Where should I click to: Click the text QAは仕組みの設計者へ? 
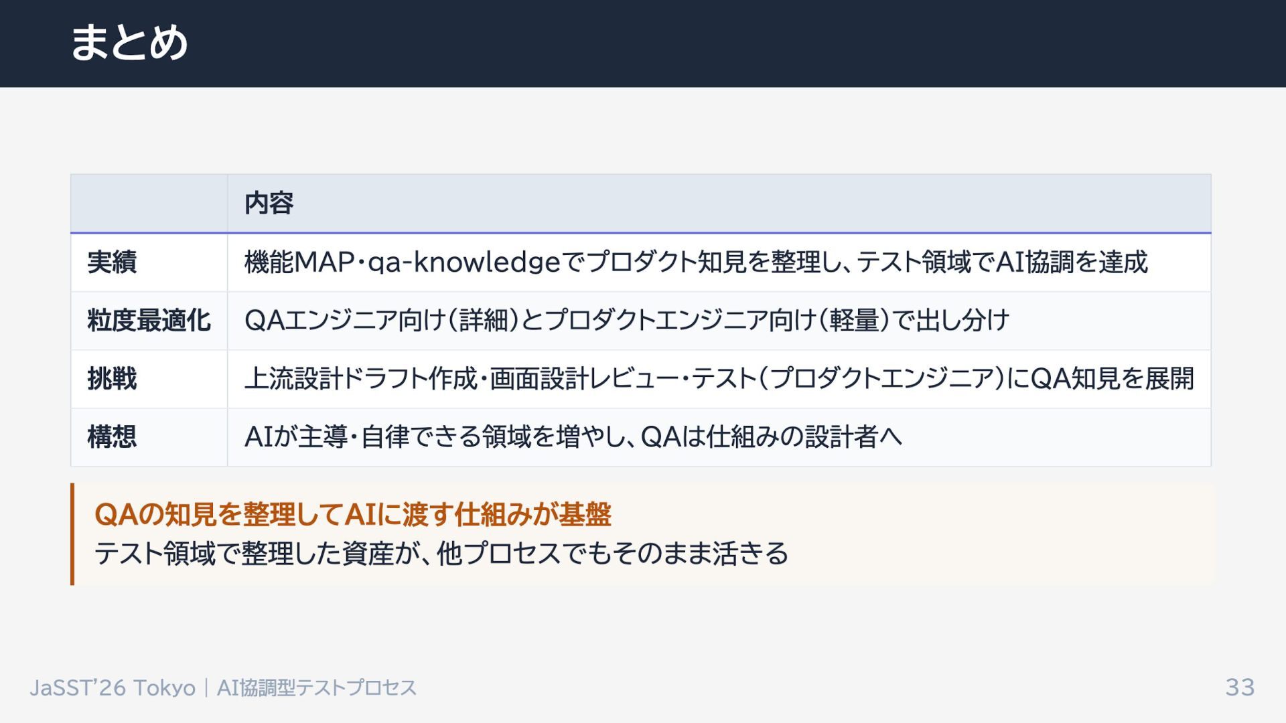(771, 437)
